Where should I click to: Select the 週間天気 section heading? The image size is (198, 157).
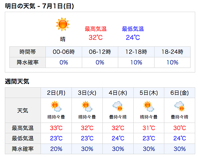click(17, 81)
